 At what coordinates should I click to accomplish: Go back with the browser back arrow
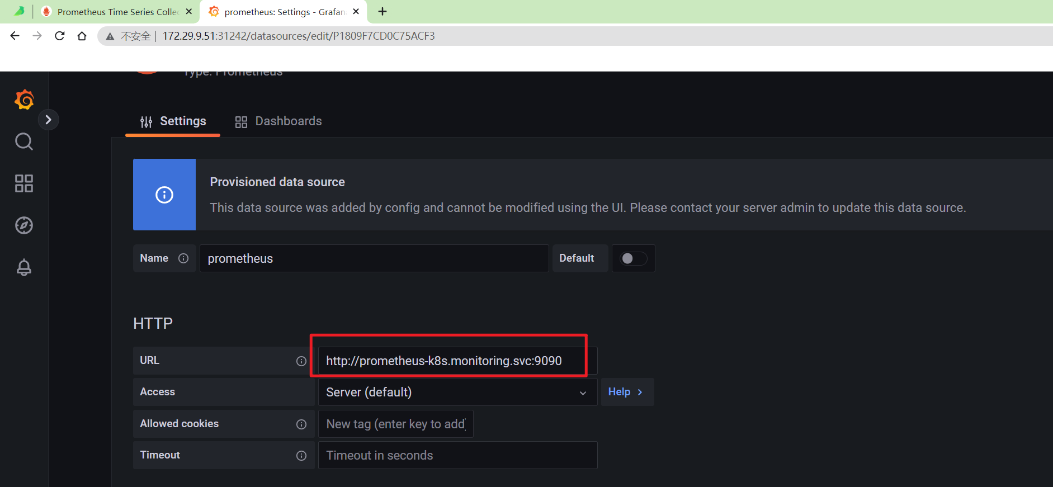coord(15,36)
